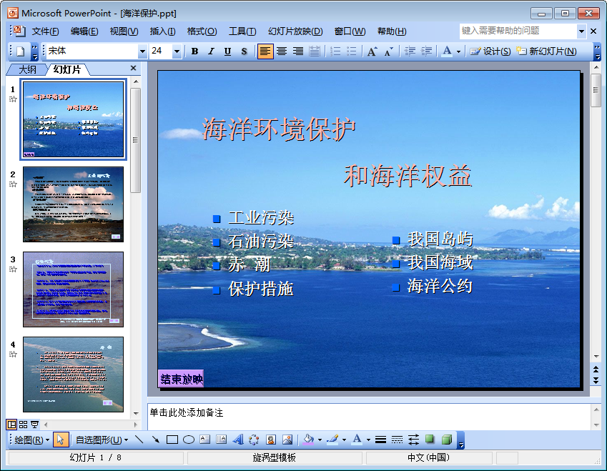The image size is (607, 471).
Task: Insert a horizontal text box
Action: point(204,440)
